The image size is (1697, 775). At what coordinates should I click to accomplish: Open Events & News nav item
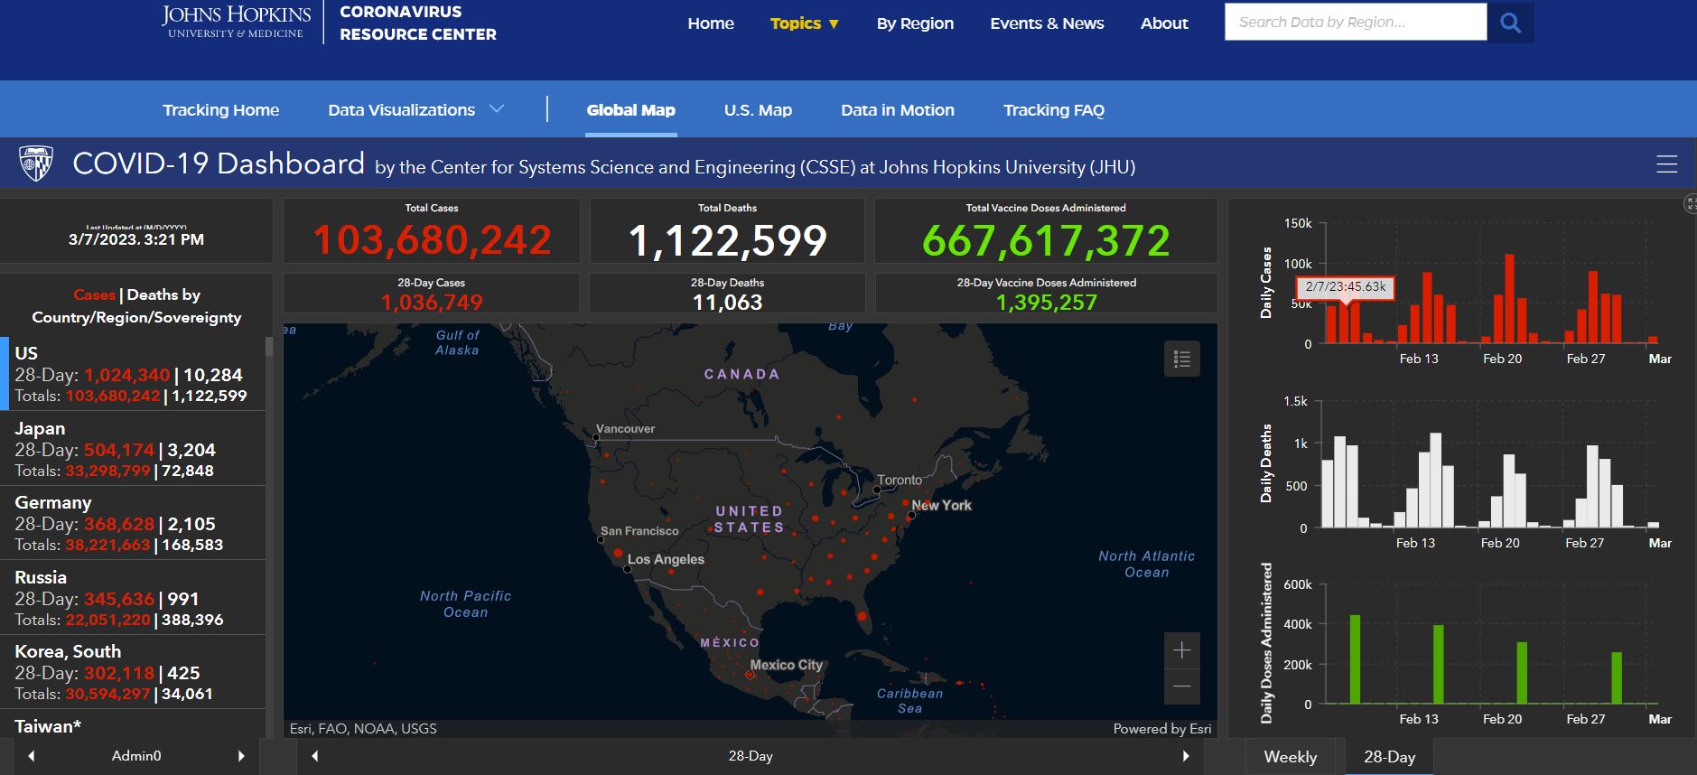[x=1047, y=23]
